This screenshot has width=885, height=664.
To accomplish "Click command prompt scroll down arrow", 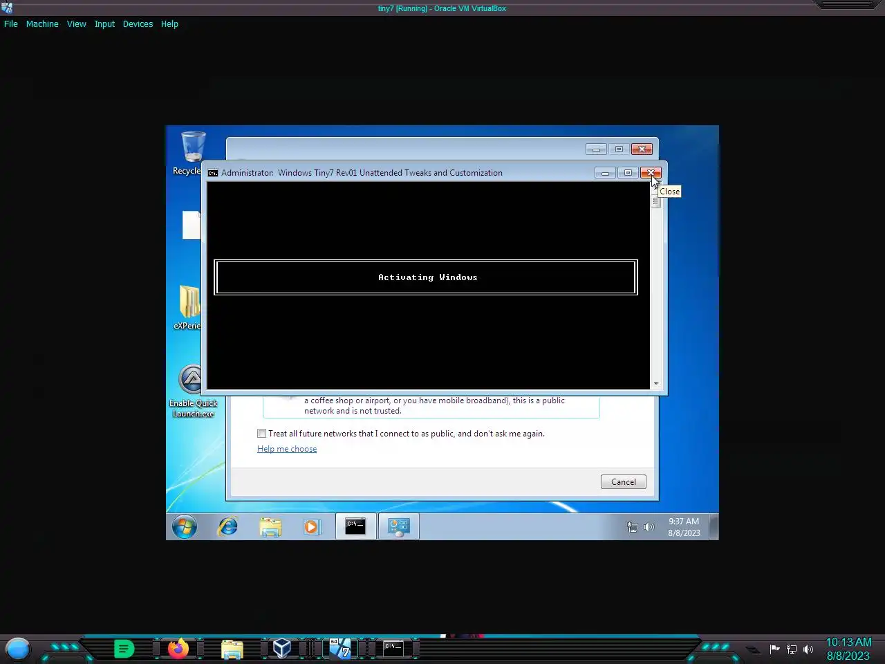I will [655, 384].
